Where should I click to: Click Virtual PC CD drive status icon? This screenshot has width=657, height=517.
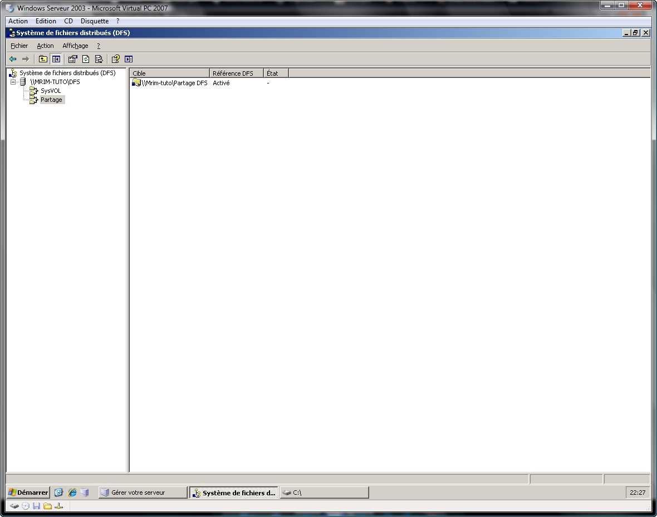click(26, 506)
